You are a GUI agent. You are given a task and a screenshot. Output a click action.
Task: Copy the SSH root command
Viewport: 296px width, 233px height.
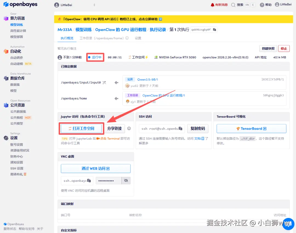point(181,129)
